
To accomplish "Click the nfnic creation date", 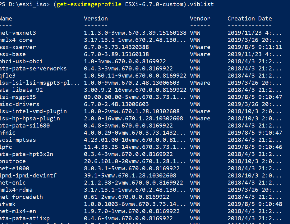I will tap(255, 133).
